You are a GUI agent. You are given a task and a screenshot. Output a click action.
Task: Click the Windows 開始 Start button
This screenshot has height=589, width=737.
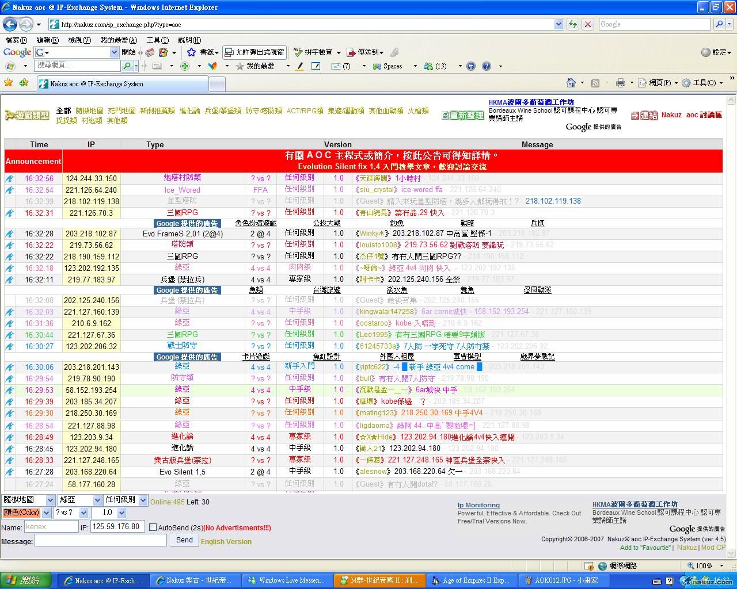click(x=26, y=580)
